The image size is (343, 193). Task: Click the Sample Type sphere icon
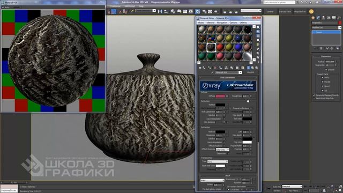(258, 27)
